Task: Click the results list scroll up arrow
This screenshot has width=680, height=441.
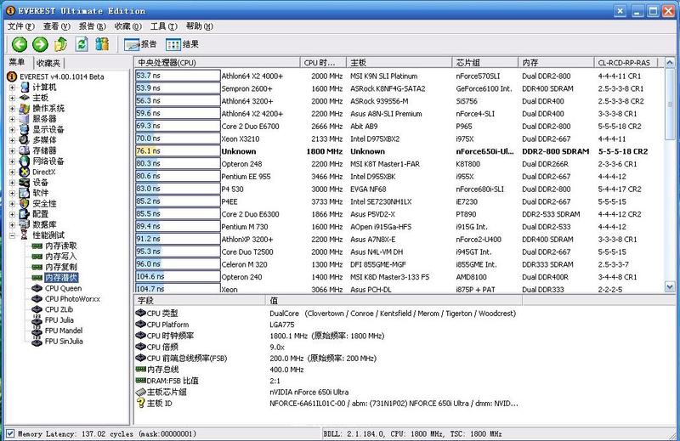Action: point(670,63)
